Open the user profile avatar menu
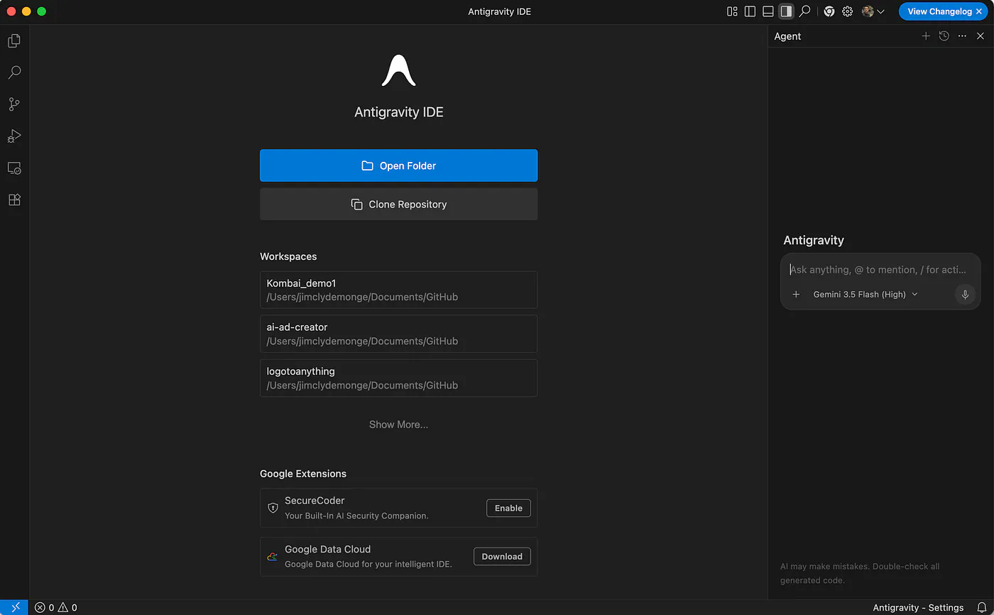 click(x=873, y=11)
